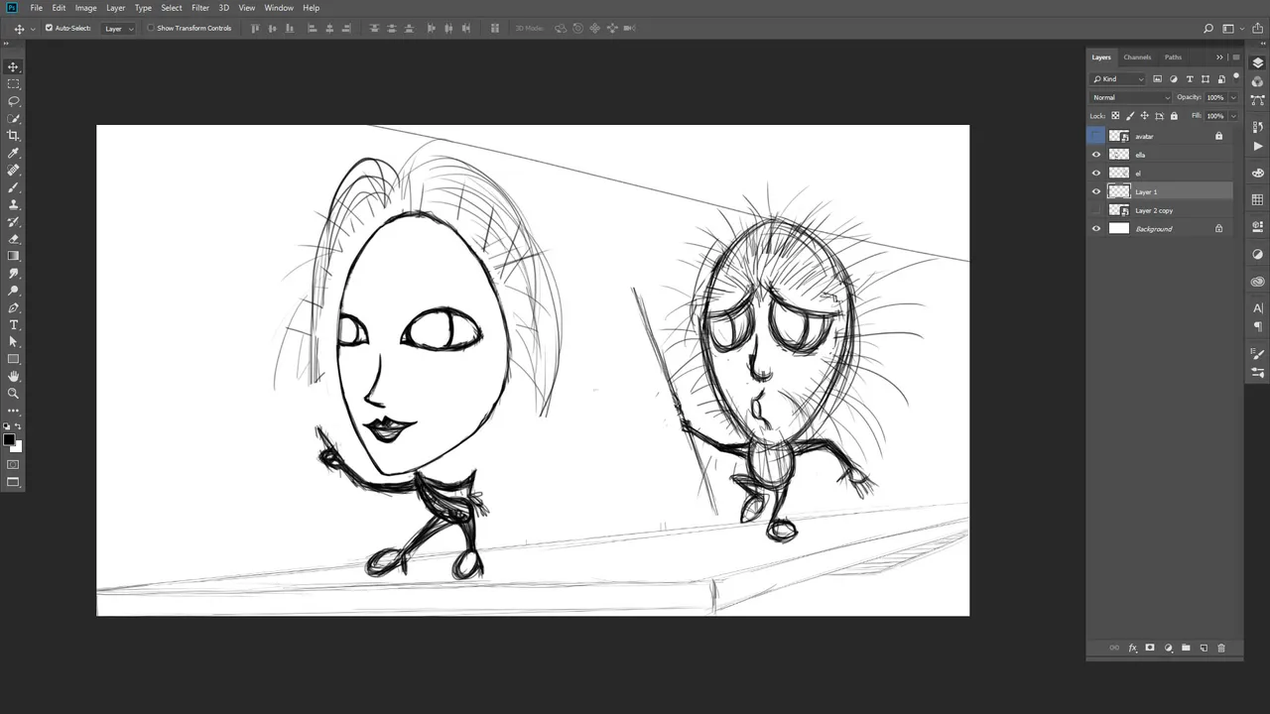Hide the Background layer eye icon
1270x714 pixels.
point(1096,229)
